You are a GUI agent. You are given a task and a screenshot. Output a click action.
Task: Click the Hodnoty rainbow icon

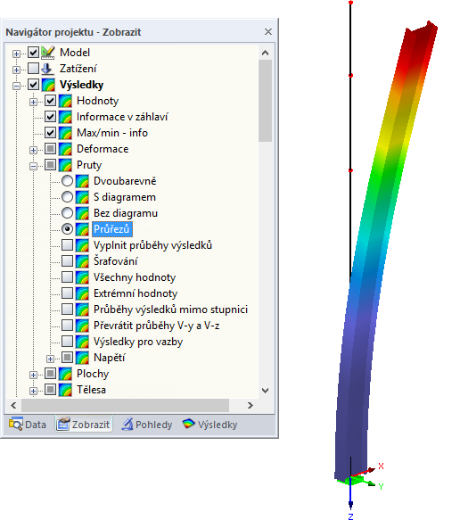(65, 101)
